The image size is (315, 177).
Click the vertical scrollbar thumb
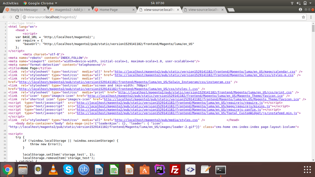[x=313, y=28]
